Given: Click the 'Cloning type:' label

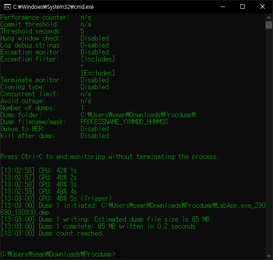Looking at the screenshot, I should point(23,87).
